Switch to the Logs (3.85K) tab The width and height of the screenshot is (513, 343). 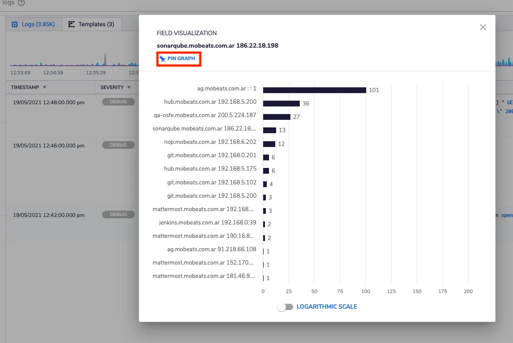[x=34, y=24]
